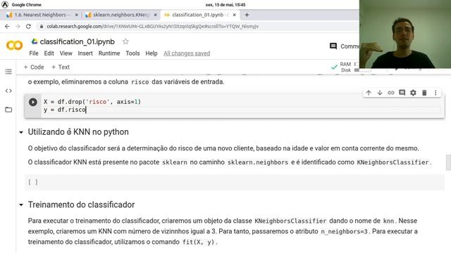Screen dimensions: 451x253
Task: Click the 'Utilizando o KNN no python' heading
Action: pyautogui.click(x=78, y=132)
